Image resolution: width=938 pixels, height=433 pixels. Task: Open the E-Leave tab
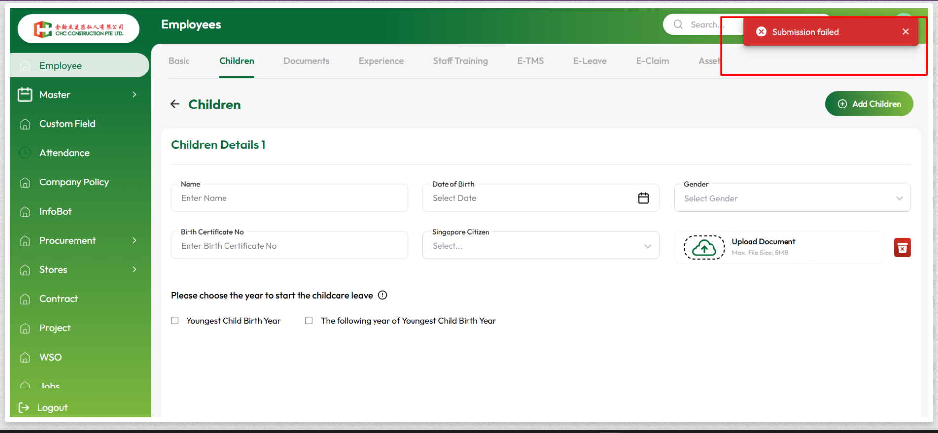coord(590,61)
